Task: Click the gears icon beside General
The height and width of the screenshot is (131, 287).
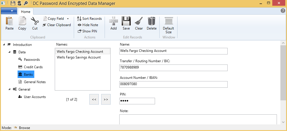Action: [15, 89]
